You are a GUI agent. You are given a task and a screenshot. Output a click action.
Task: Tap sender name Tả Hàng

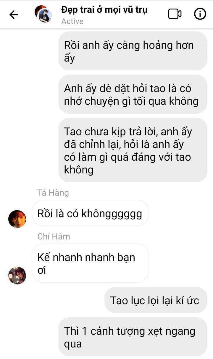click(x=53, y=193)
